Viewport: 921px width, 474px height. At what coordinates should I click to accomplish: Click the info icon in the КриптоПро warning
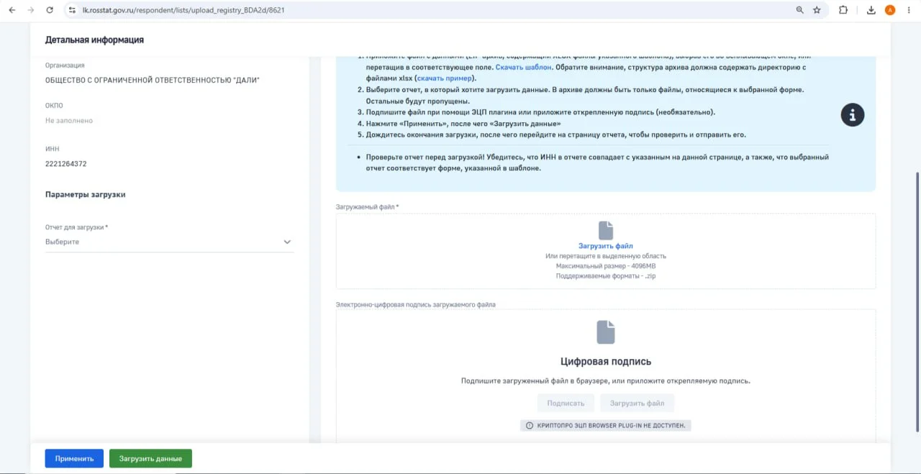coord(530,426)
